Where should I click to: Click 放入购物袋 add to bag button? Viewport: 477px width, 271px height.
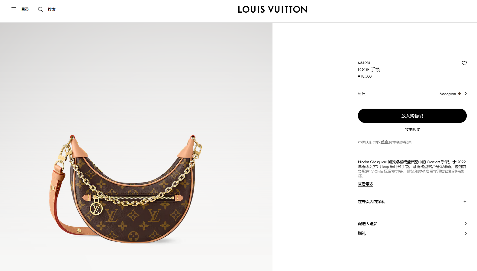(x=412, y=116)
